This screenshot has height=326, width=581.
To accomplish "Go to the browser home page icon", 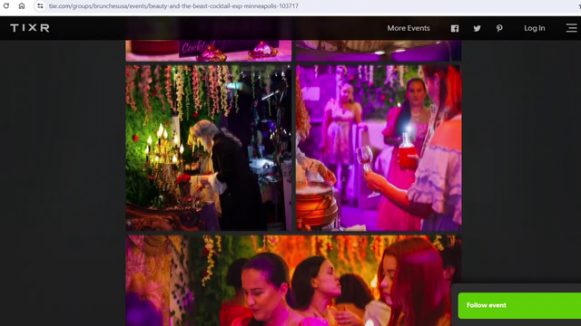I will [x=22, y=6].
